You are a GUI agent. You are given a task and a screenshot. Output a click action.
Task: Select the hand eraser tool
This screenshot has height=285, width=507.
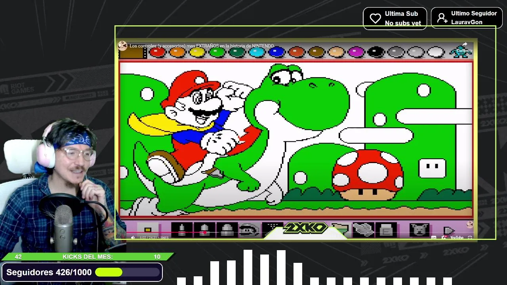pos(363,230)
